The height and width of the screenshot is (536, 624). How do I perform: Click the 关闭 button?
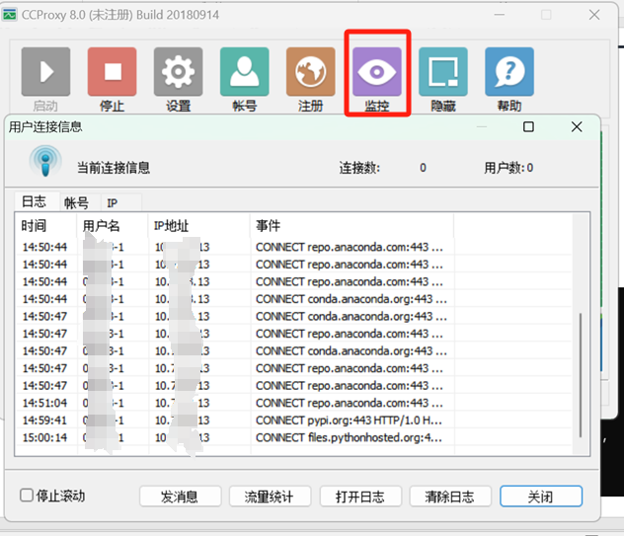pos(541,497)
